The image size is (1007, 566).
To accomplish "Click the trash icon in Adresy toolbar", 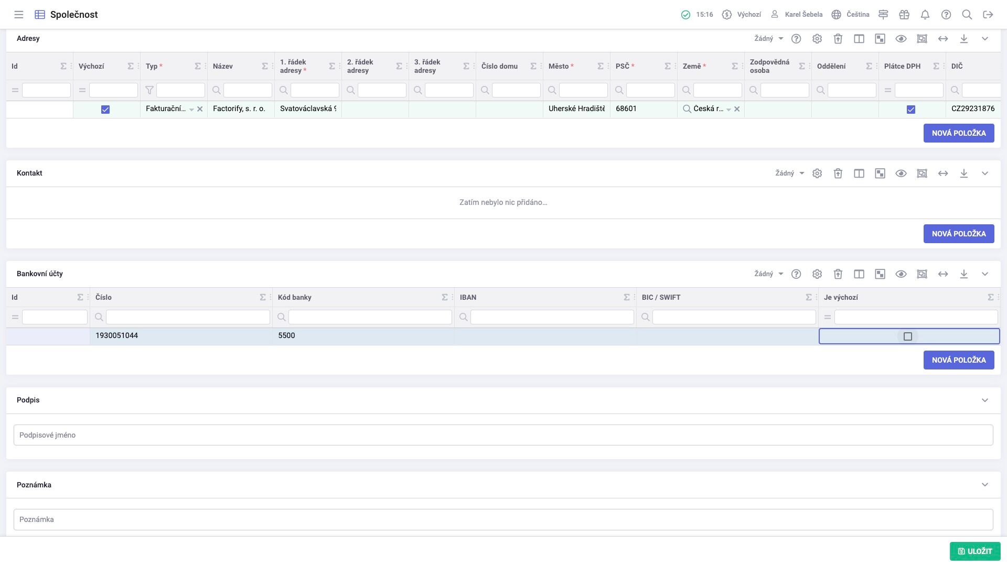I will pos(838,39).
